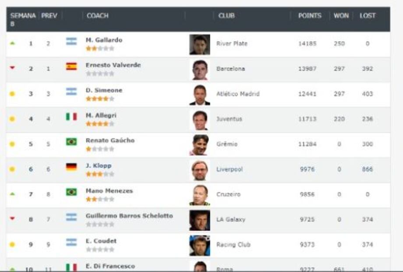Open Ernesto Valverde's coach profile link
The width and height of the screenshot is (403, 272).
point(113,65)
